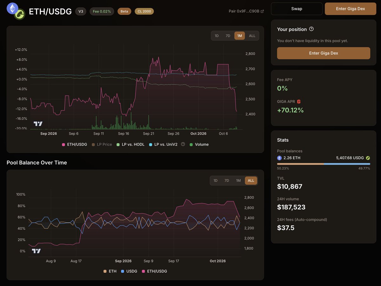Toggle the ETH series in pool balance legend

pyautogui.click(x=110, y=271)
